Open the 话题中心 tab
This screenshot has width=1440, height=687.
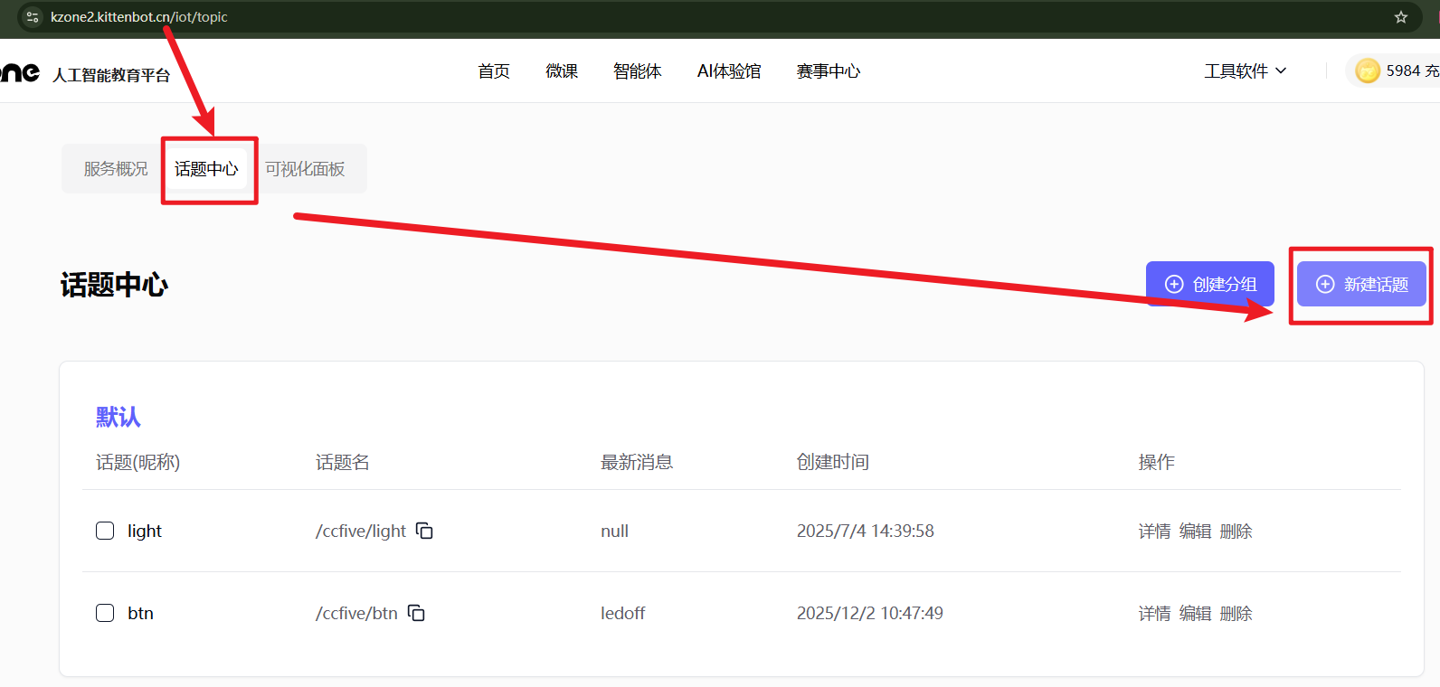coord(206,169)
